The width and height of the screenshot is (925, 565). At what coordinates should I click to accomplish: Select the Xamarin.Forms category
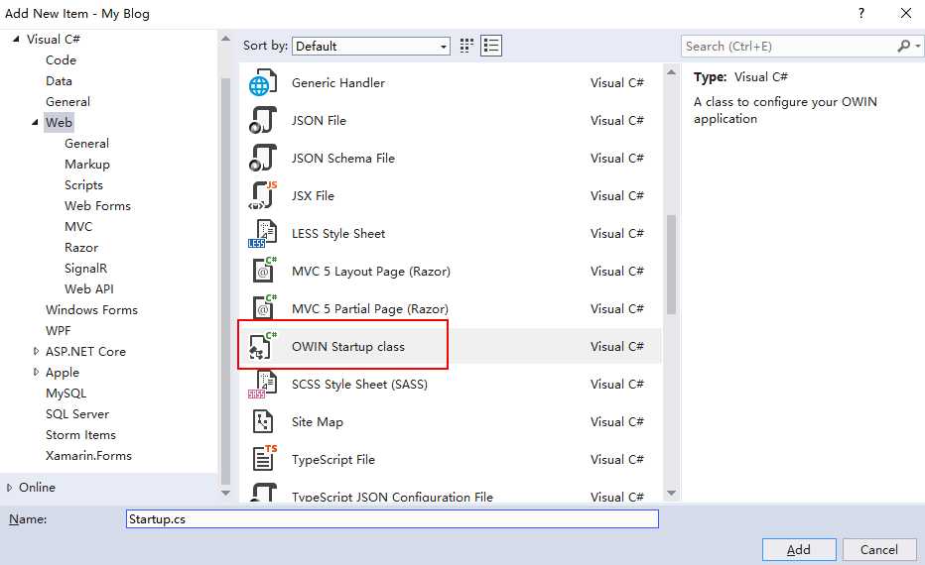click(88, 455)
